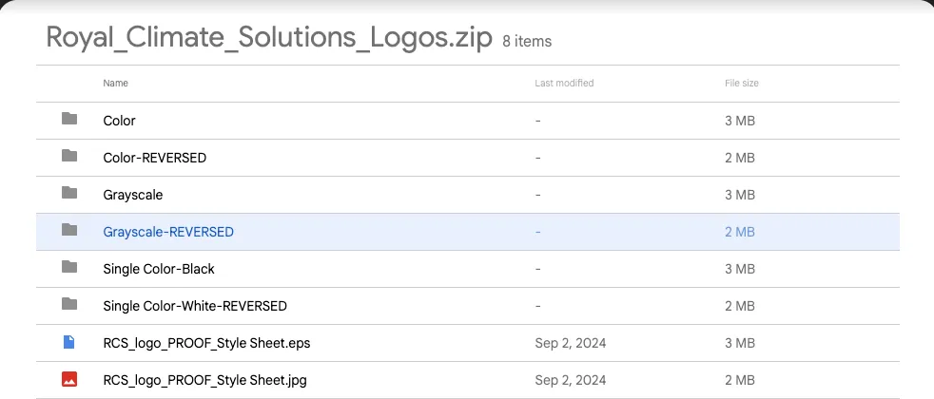Open RCS_logo_PROOF_Style Sheet.jpg file
934x399 pixels.
204,380
